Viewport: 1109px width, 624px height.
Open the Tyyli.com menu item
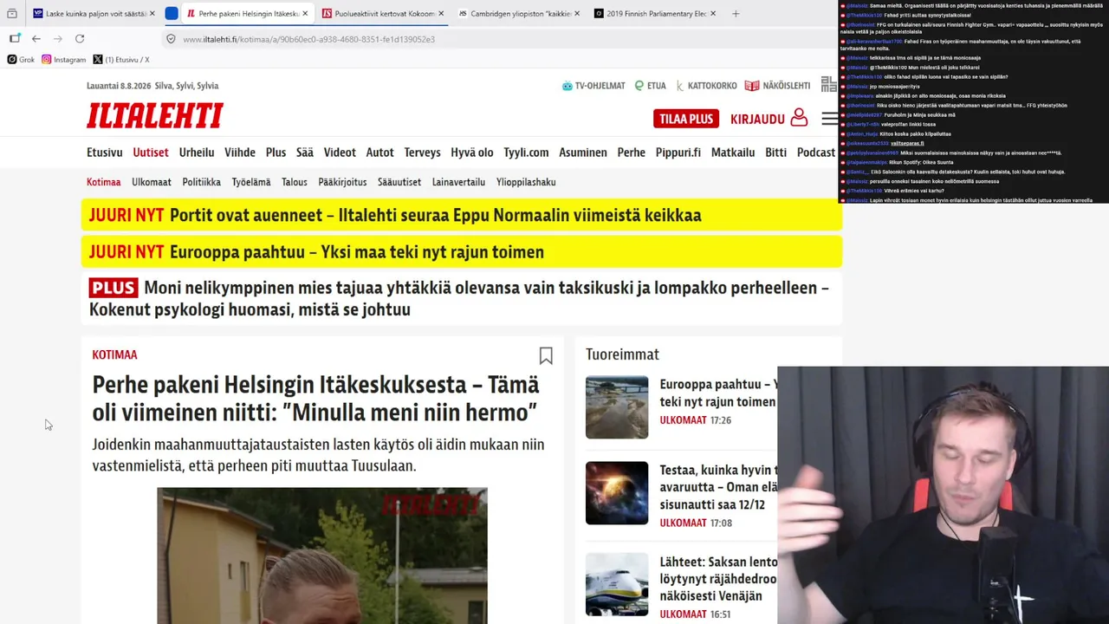pos(526,153)
